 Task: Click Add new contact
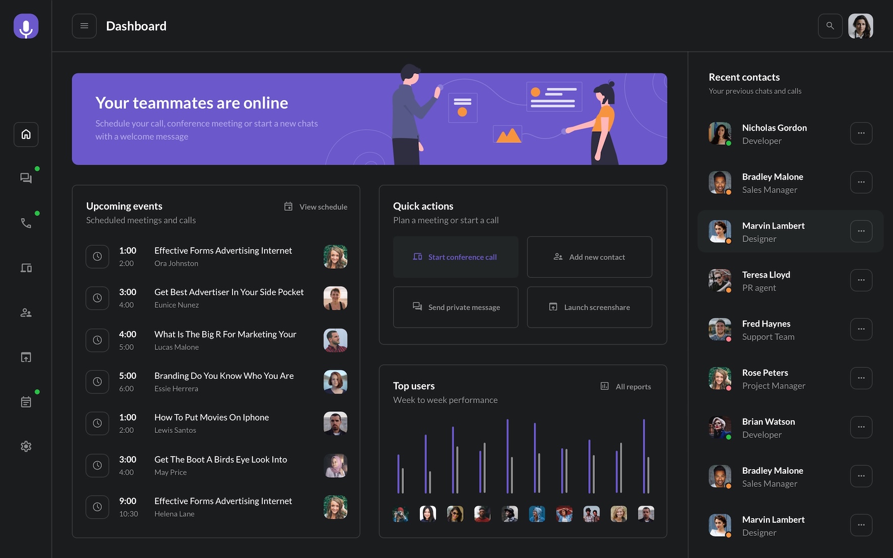click(589, 257)
